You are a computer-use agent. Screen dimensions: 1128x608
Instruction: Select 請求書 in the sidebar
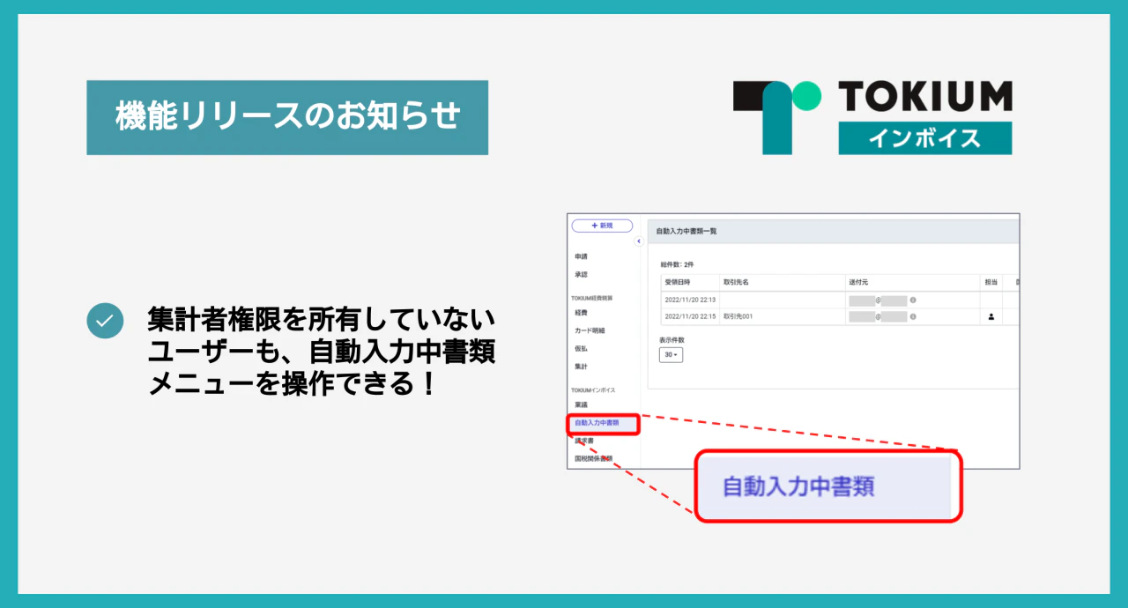tap(584, 441)
